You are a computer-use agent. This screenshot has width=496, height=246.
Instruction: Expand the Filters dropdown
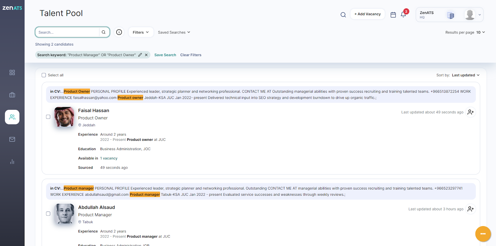[141, 32]
